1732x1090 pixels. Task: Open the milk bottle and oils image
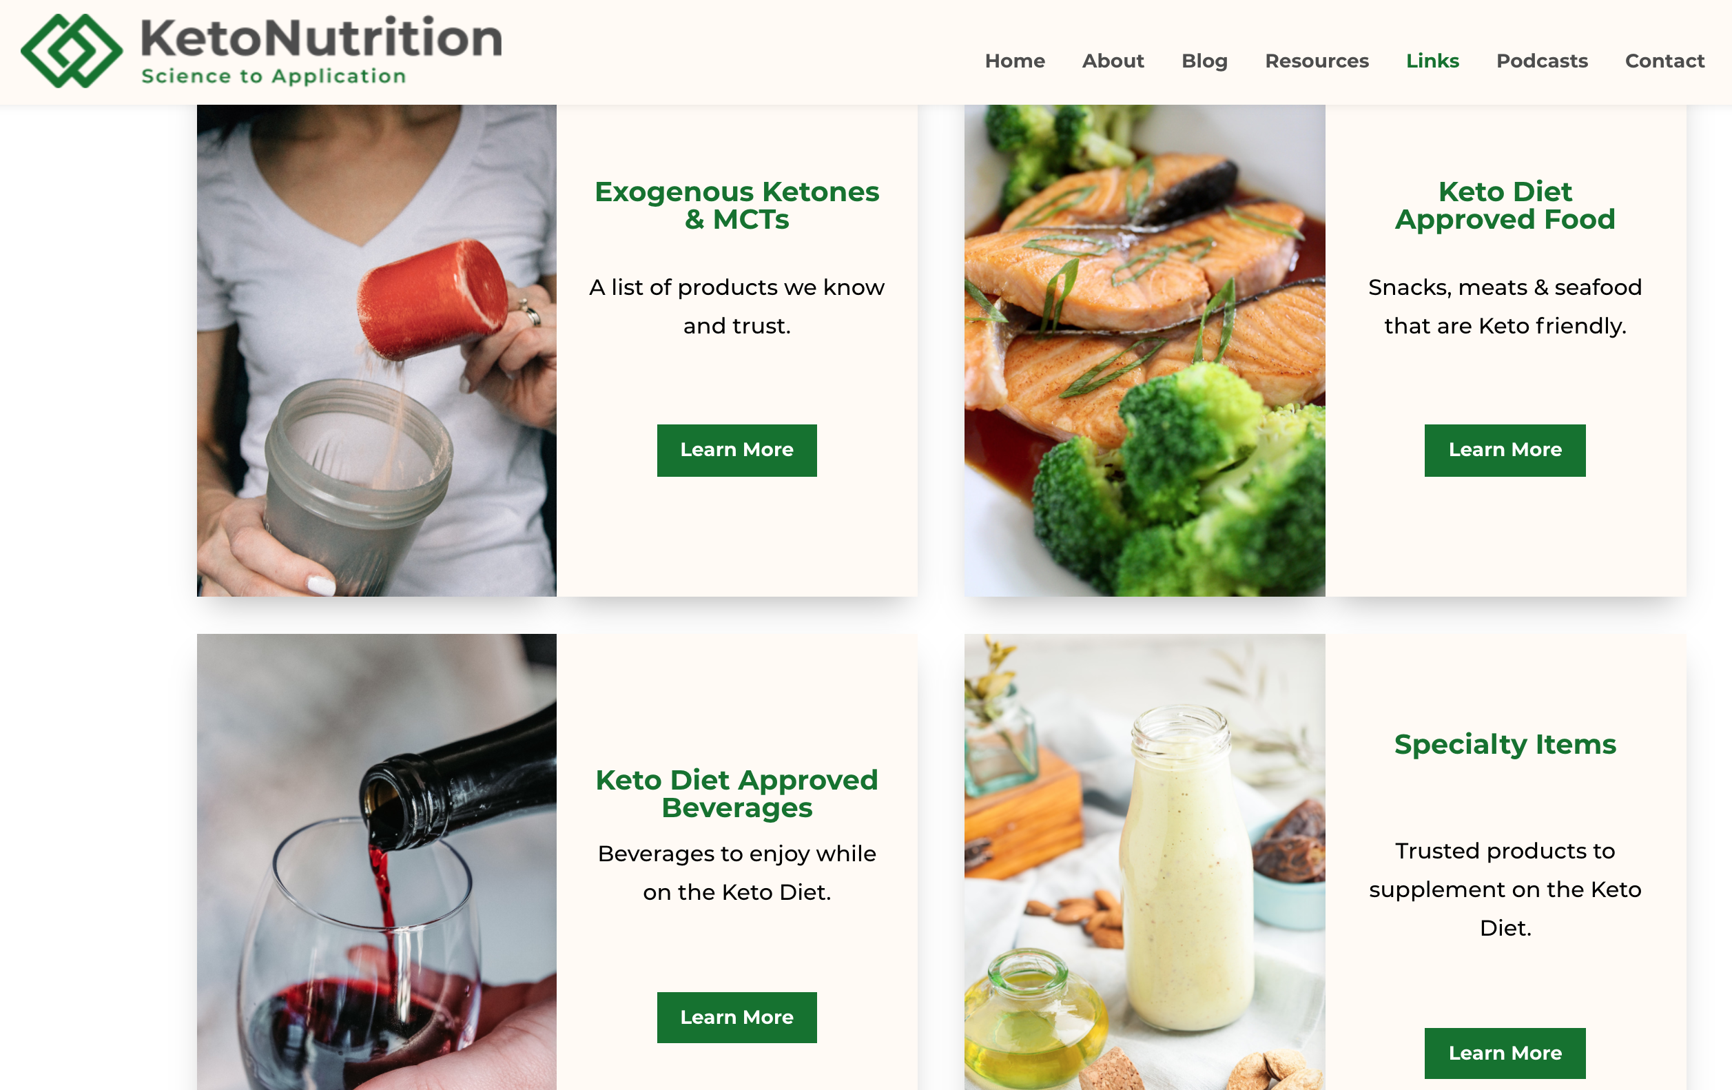[x=1144, y=862]
